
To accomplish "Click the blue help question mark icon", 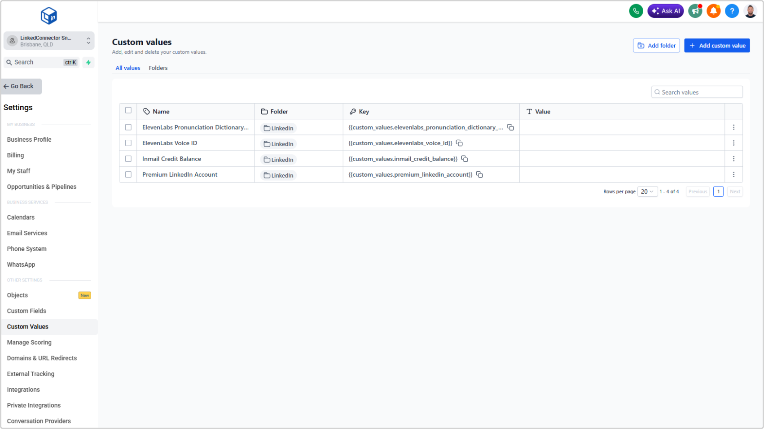I will pyautogui.click(x=732, y=11).
